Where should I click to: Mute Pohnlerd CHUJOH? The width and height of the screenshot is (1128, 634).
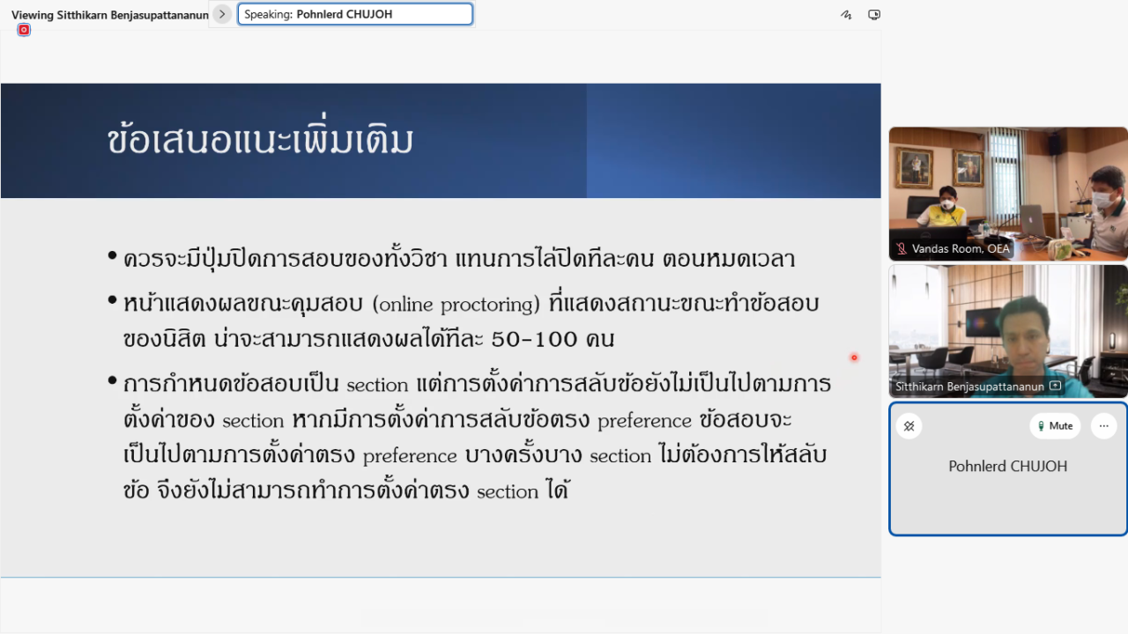(x=1055, y=425)
